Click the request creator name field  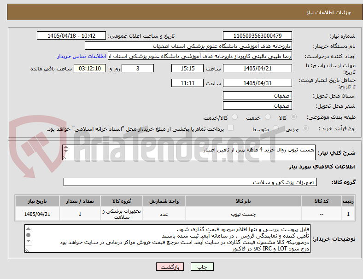pyautogui.click(x=200, y=56)
